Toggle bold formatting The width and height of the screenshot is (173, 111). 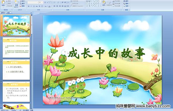click(29, 6)
